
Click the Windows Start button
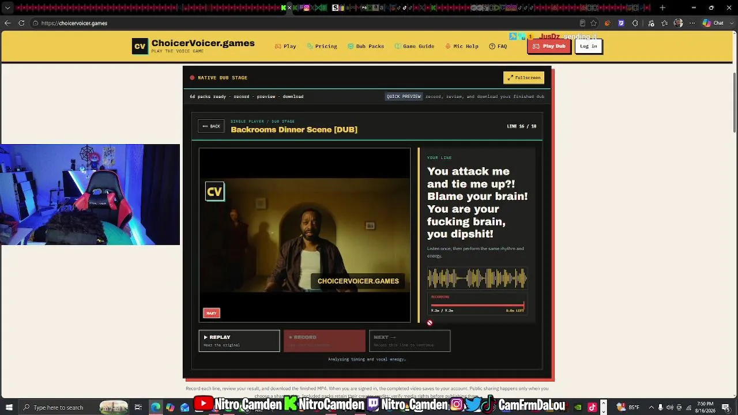[9, 408]
